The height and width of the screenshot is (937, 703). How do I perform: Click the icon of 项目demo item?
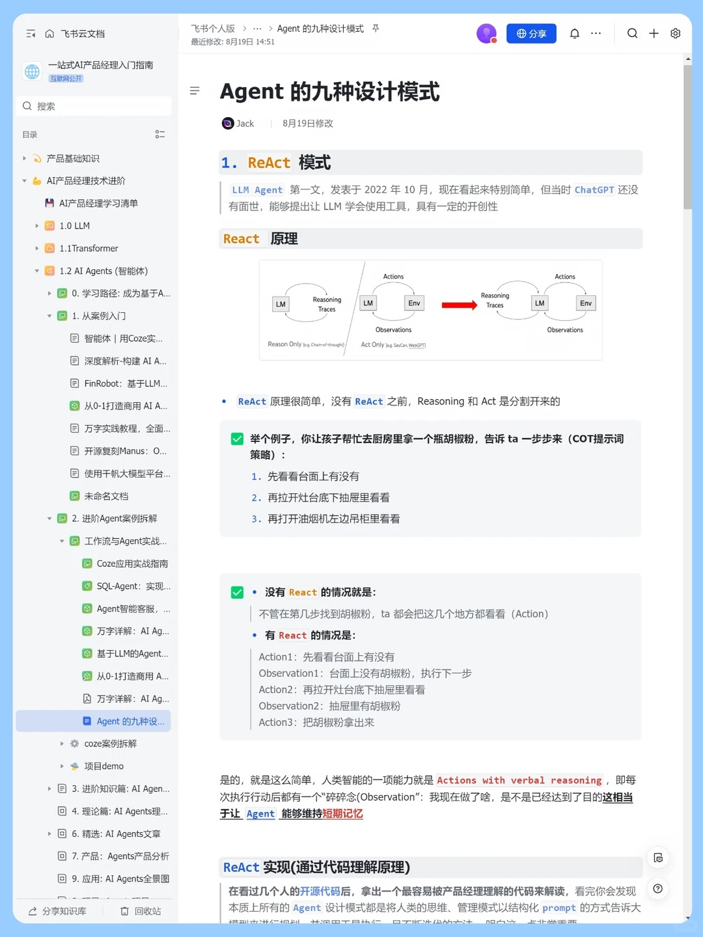(74, 767)
